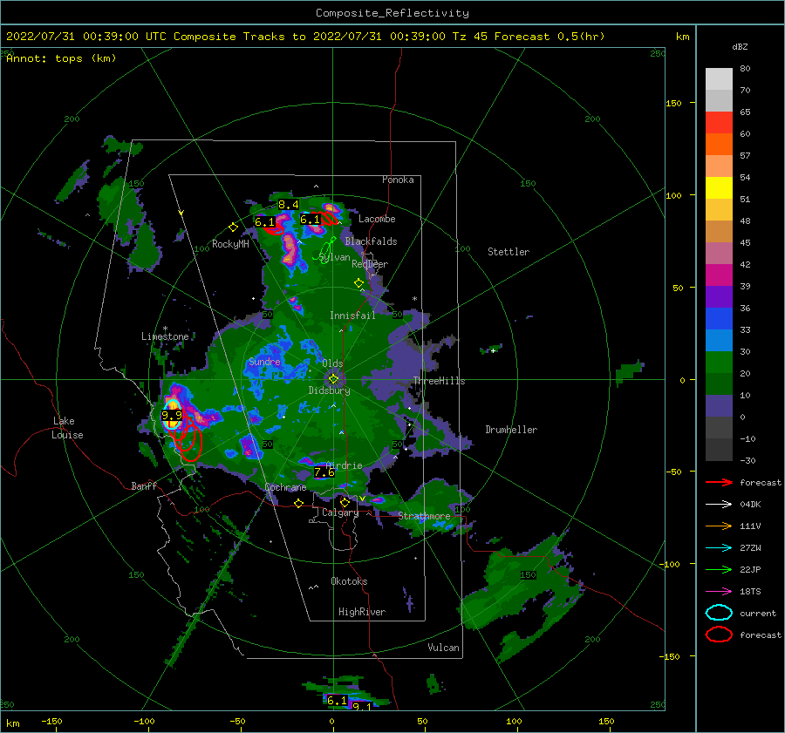
Task: Click the ThreeHills label
Action: coord(439,381)
